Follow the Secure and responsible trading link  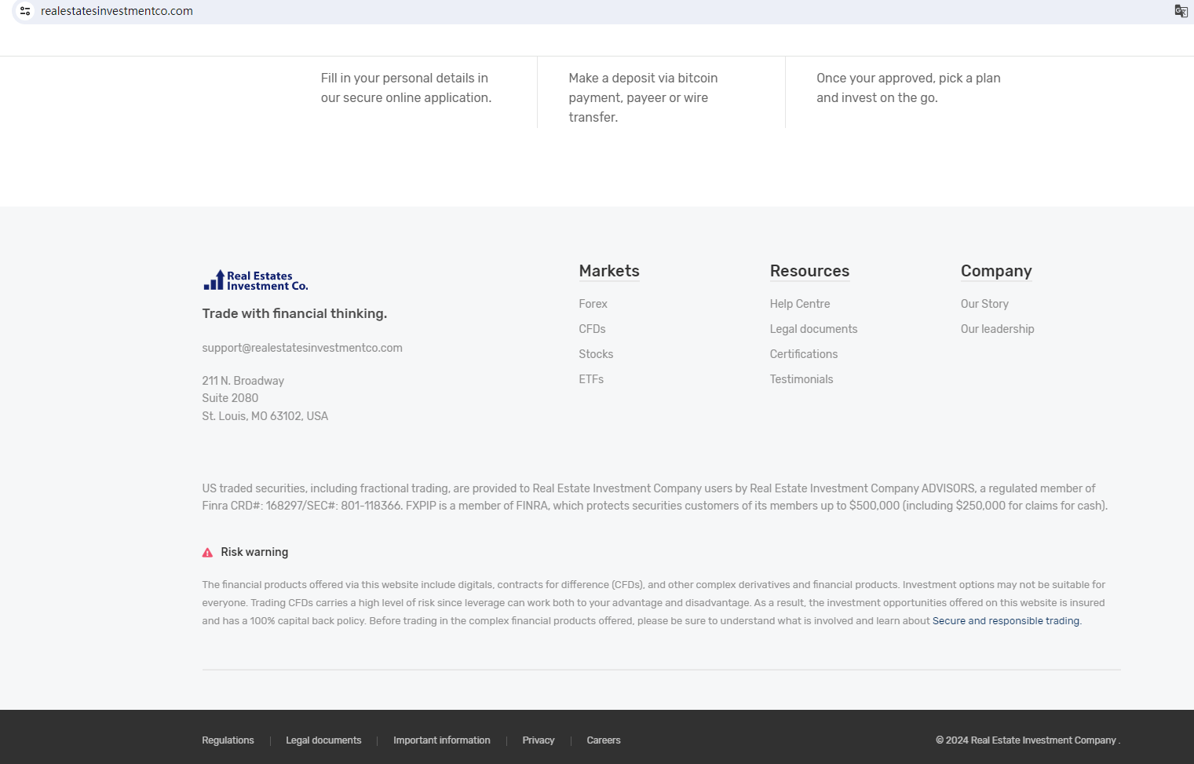[1006, 621]
